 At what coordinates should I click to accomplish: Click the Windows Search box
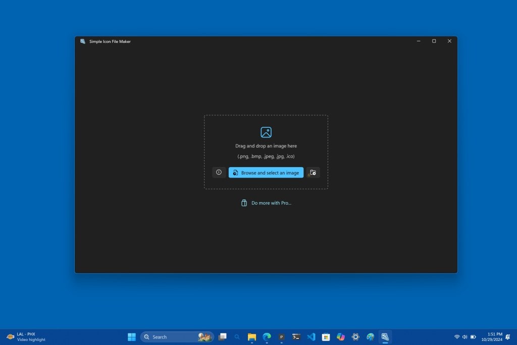[167, 336]
